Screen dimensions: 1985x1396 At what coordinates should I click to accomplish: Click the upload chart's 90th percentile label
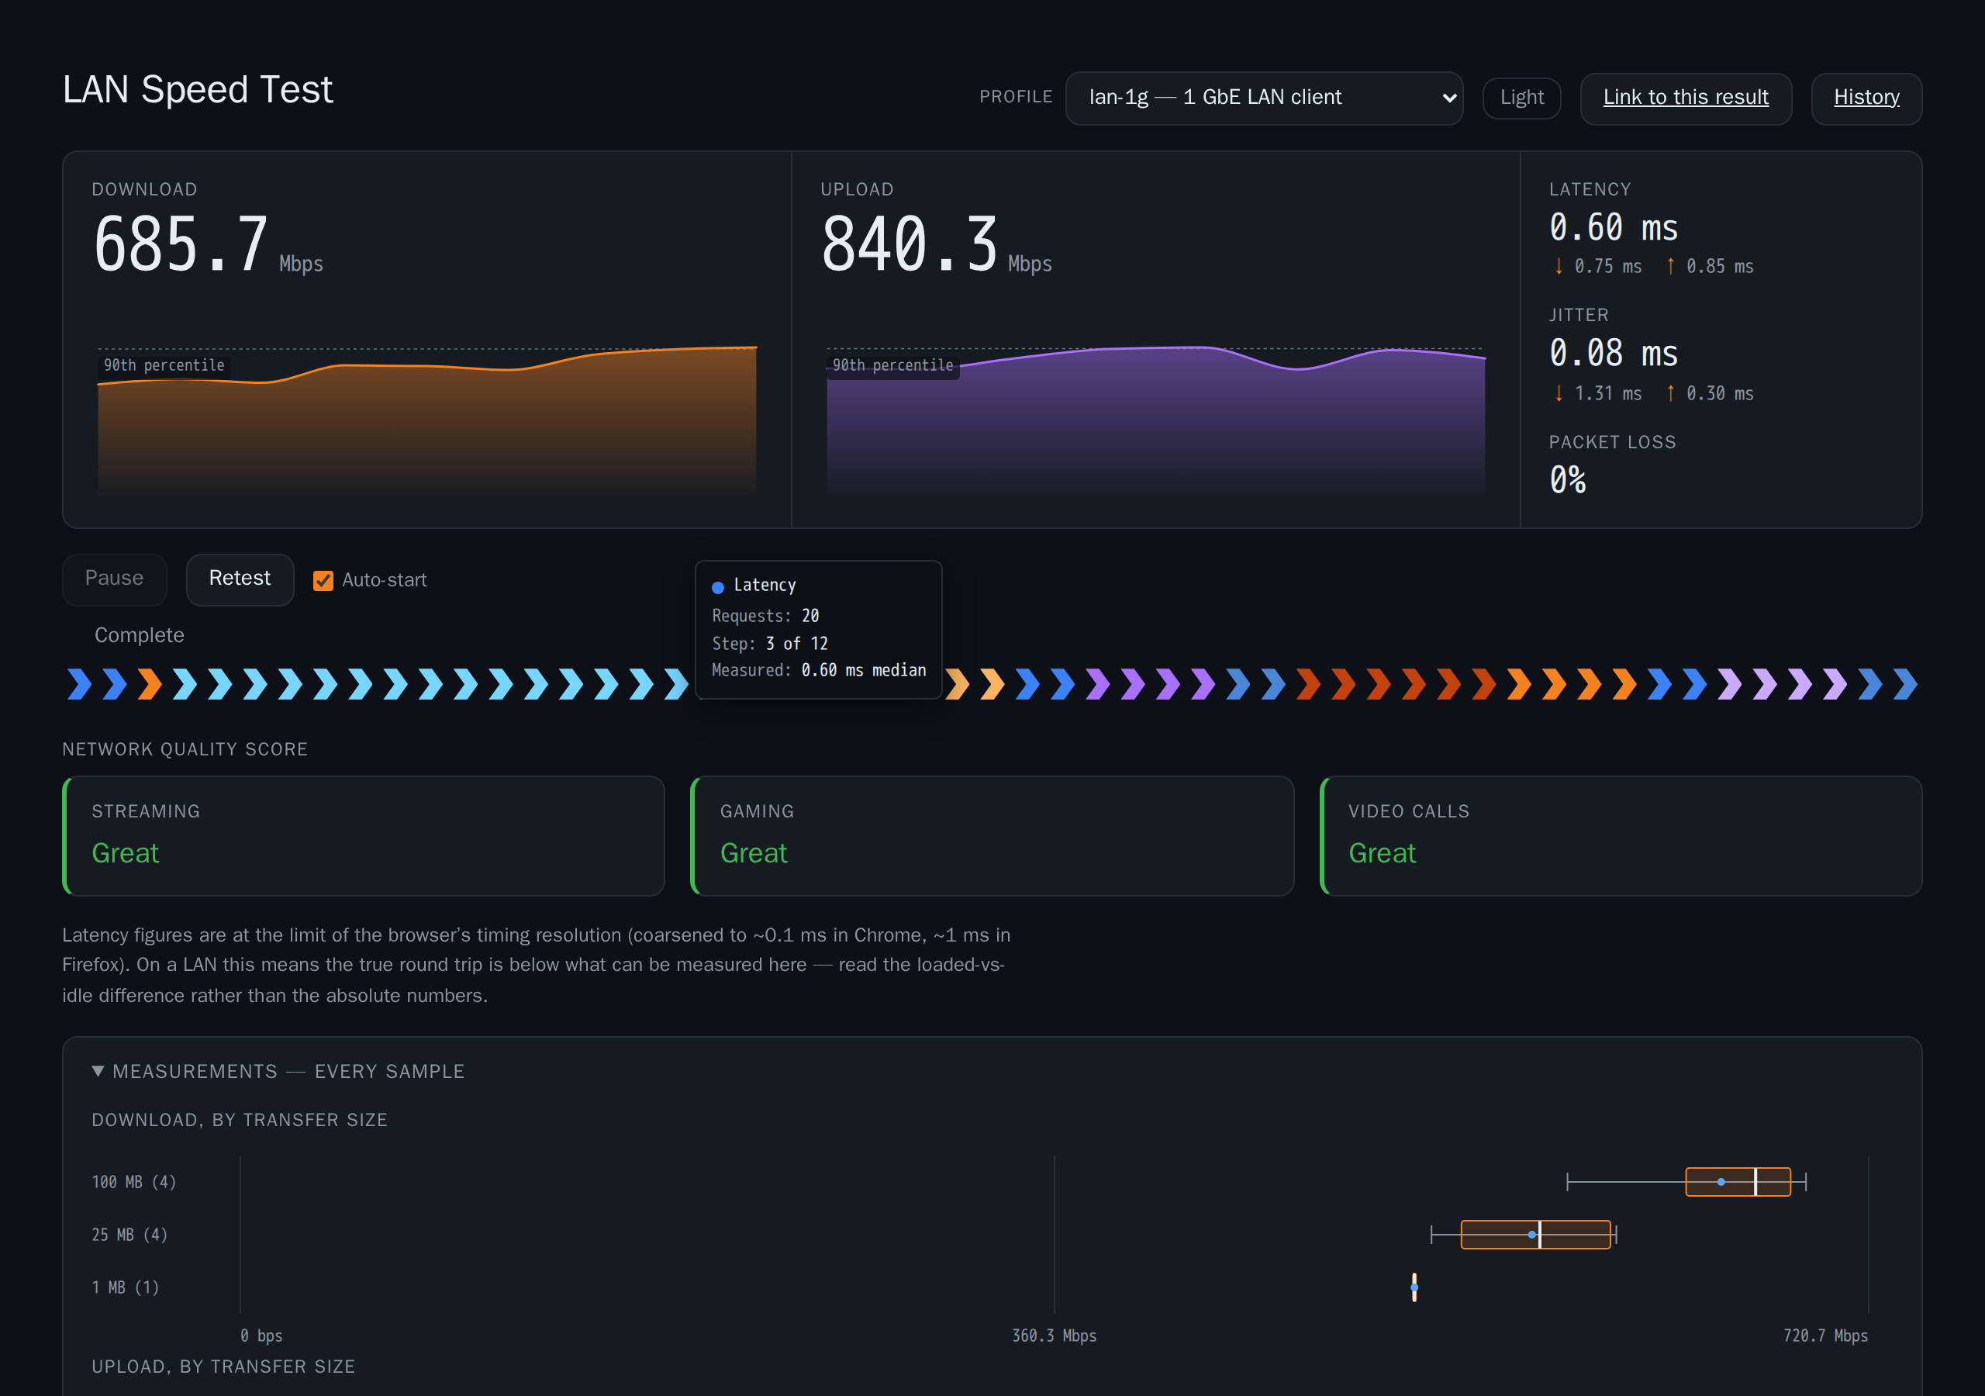[893, 365]
